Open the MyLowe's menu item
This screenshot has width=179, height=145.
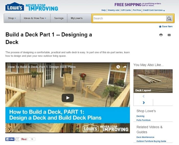tap(77, 18)
